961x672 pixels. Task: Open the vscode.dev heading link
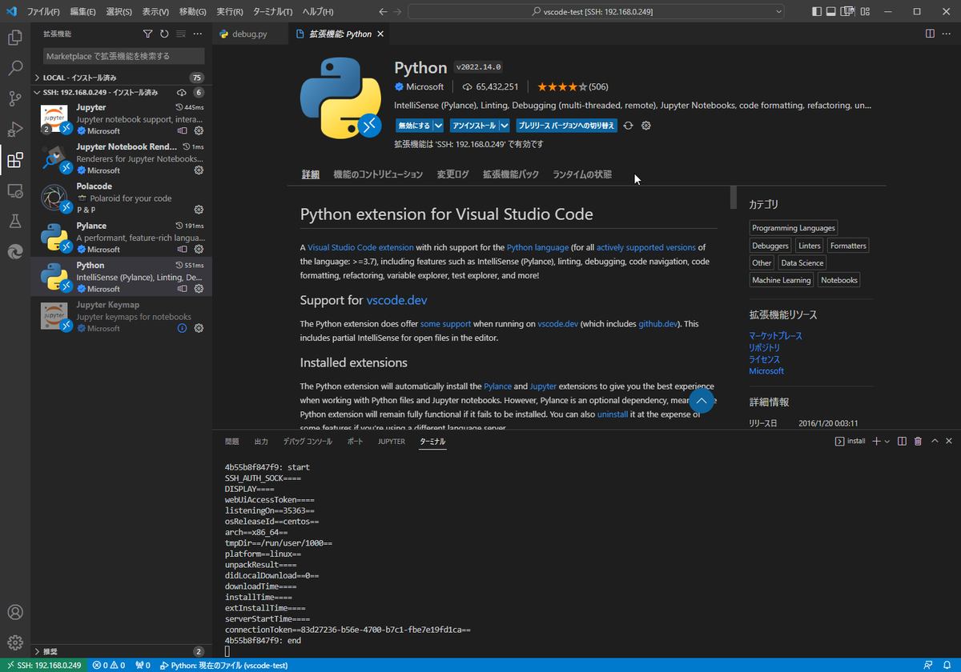point(396,301)
